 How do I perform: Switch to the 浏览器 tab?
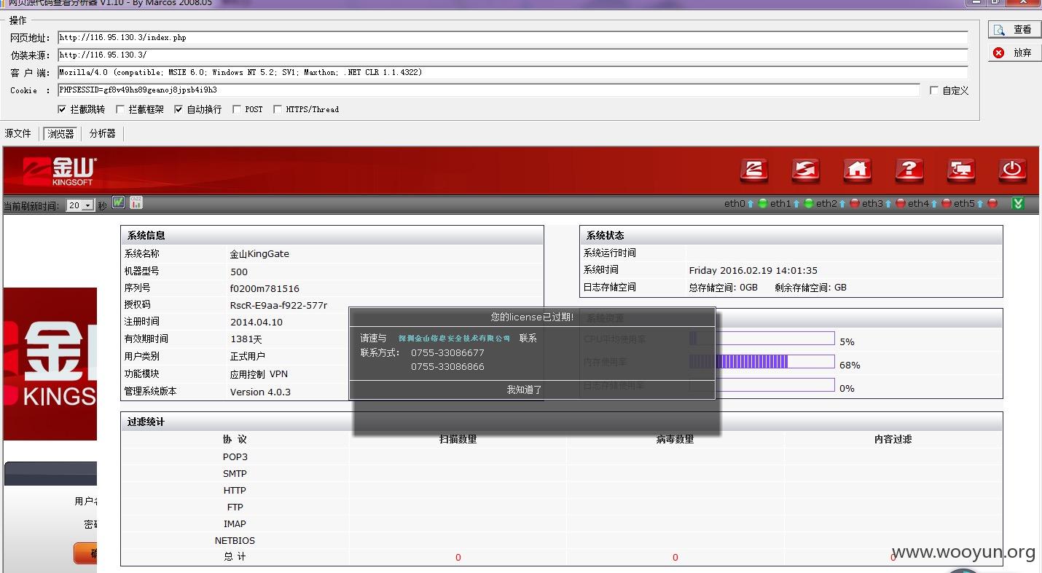(60, 134)
